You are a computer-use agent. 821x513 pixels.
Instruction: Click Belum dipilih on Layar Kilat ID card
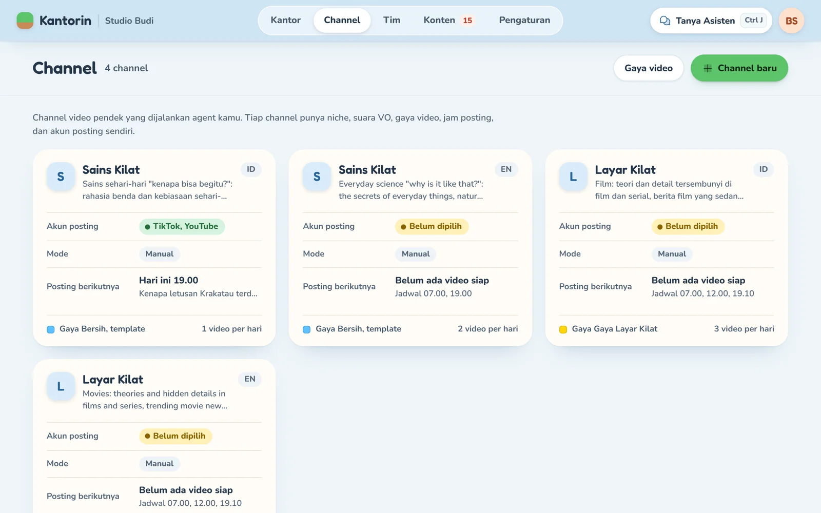(688, 226)
